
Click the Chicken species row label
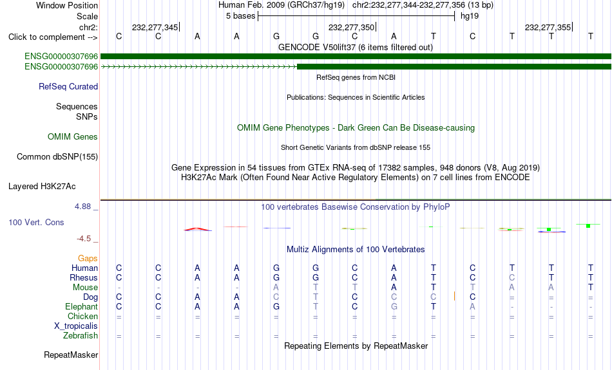(x=82, y=316)
